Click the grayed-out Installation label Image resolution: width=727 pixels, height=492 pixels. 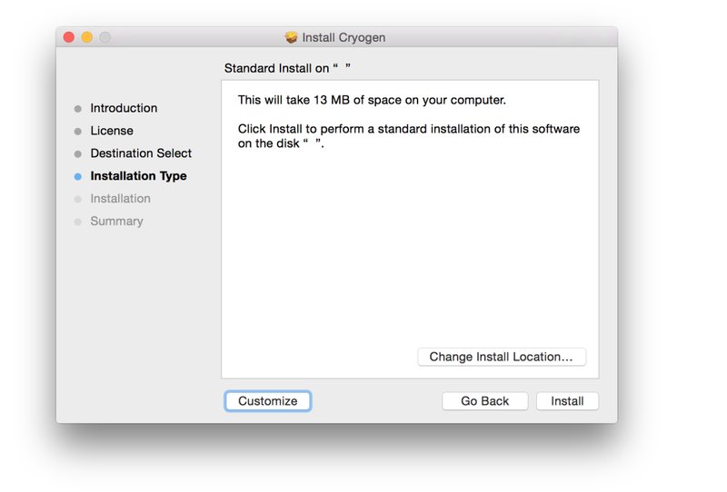[120, 199]
